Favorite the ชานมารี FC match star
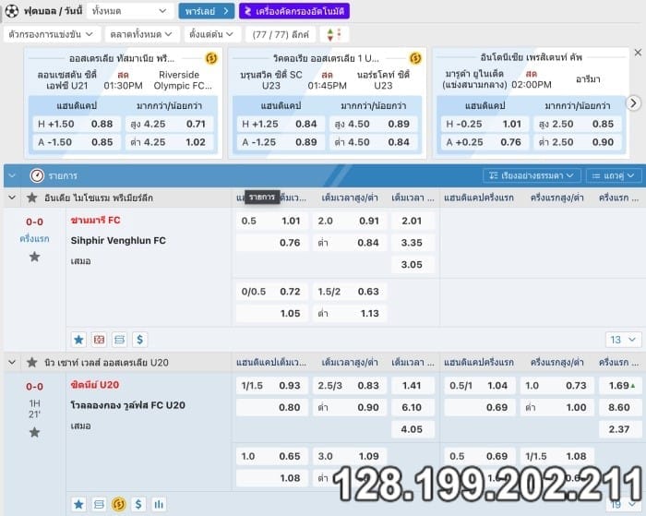The width and height of the screenshot is (646, 516). click(35, 257)
